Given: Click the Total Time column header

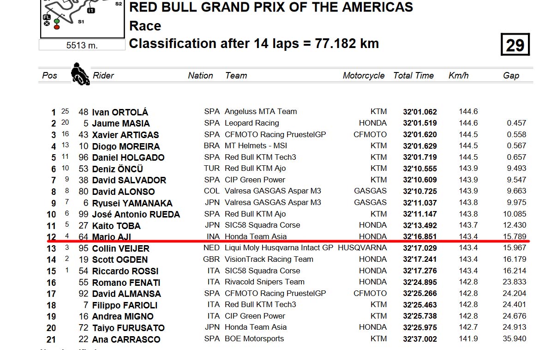Looking at the screenshot, I should (x=413, y=76).
